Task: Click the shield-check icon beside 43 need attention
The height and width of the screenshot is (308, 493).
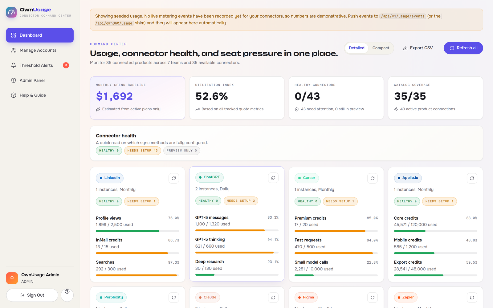Action: click(x=297, y=109)
